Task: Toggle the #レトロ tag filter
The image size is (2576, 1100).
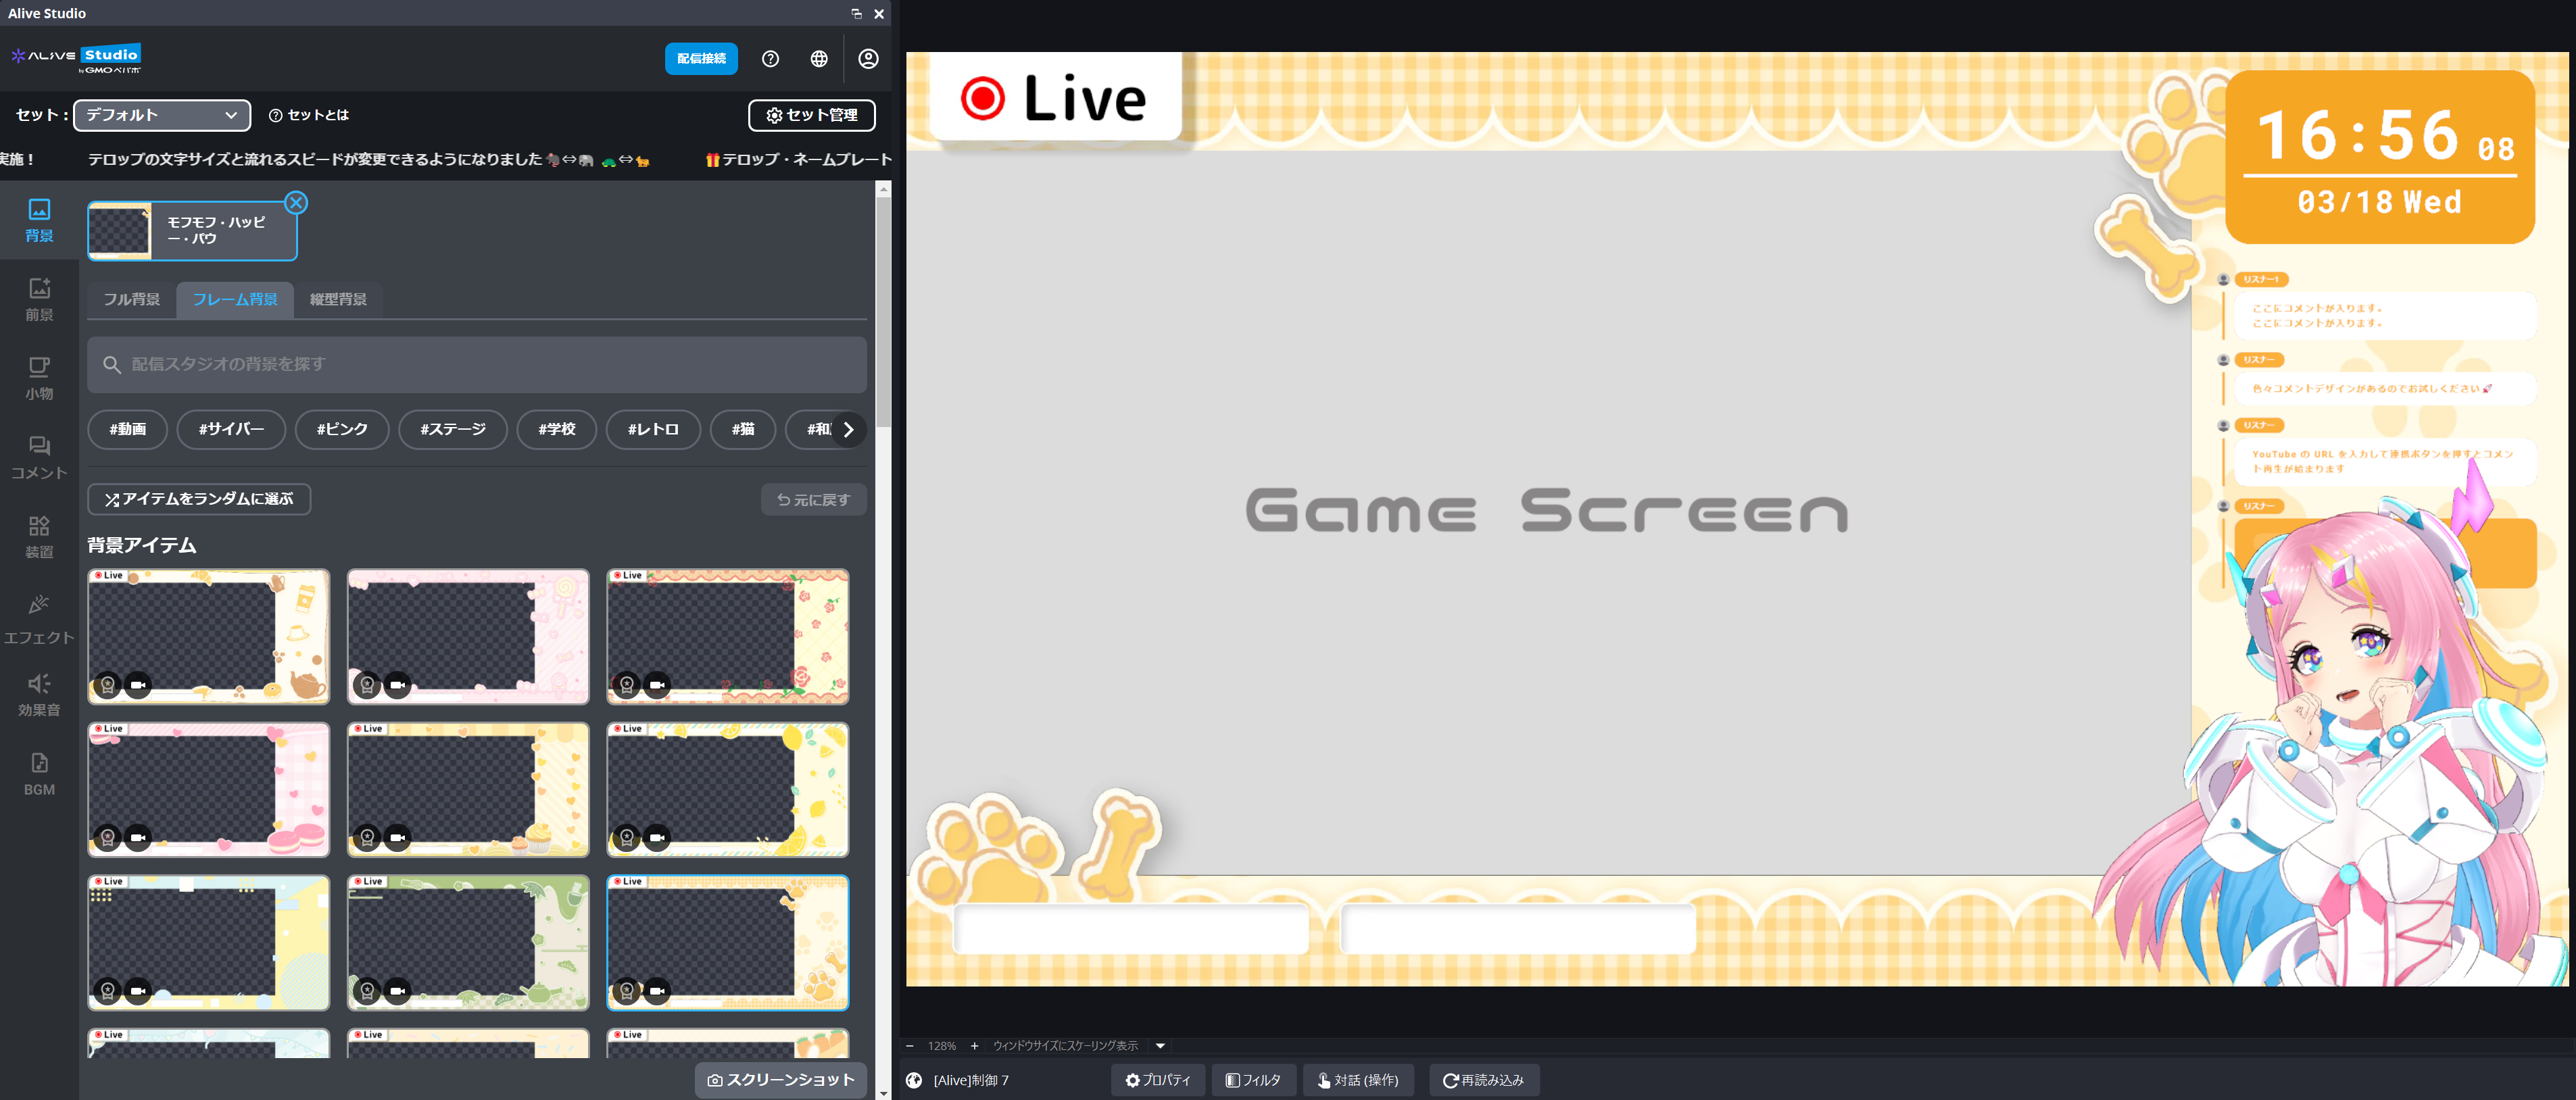Action: (x=652, y=429)
